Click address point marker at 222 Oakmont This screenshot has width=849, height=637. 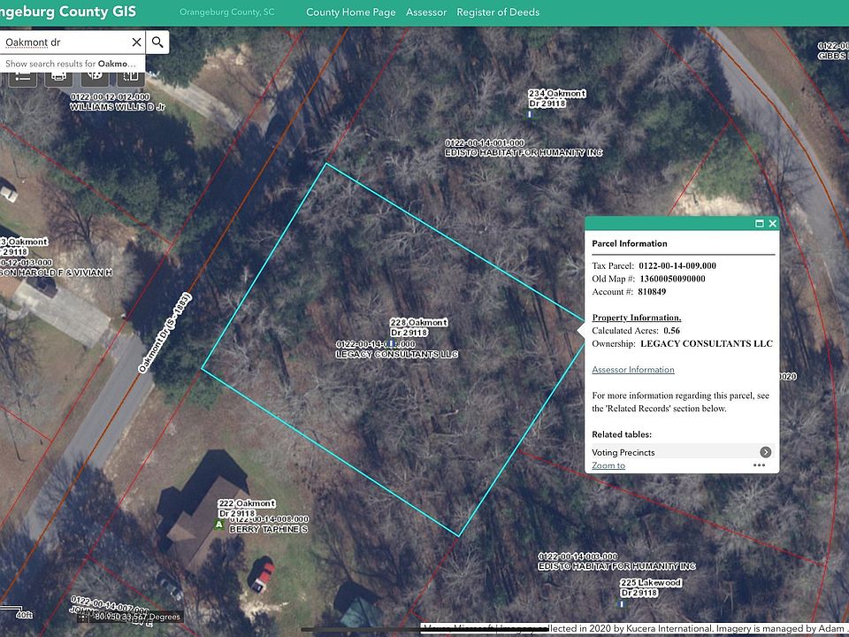click(x=218, y=525)
